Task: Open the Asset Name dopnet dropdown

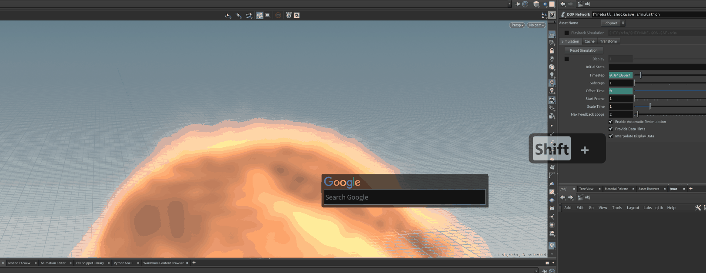Action: pos(613,23)
